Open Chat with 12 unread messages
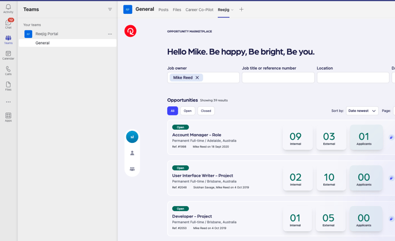The image size is (395, 241). point(8,24)
